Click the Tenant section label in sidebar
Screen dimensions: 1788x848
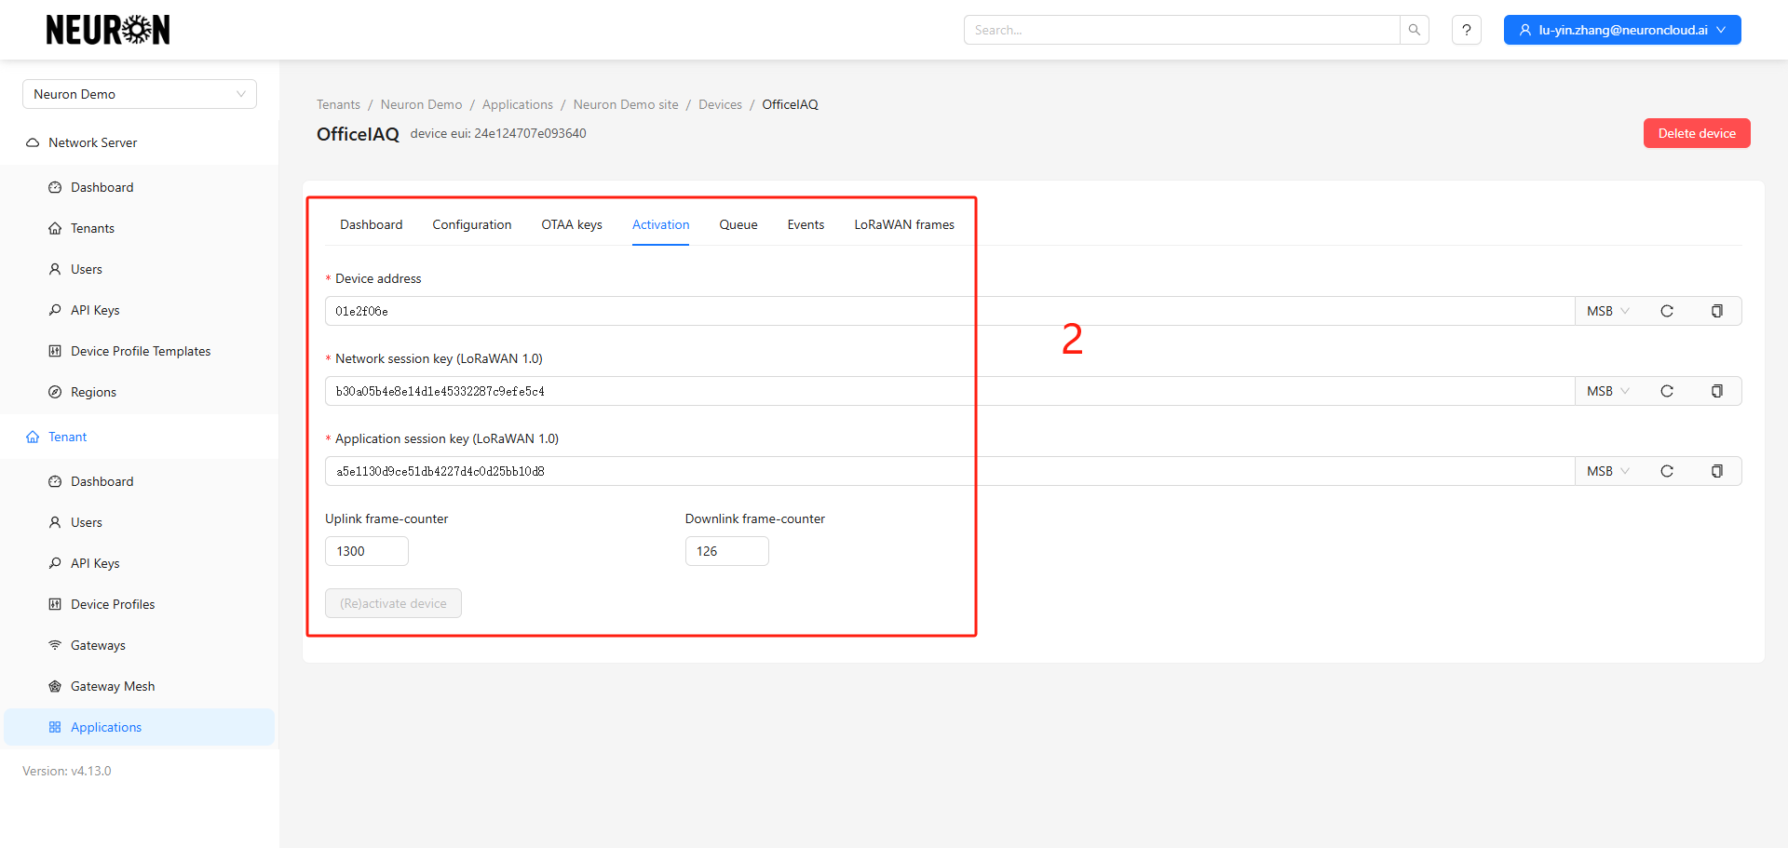(x=68, y=437)
